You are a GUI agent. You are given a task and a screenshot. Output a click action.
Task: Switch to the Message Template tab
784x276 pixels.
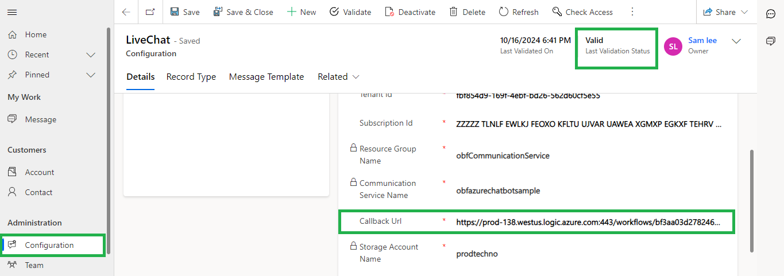pos(267,77)
